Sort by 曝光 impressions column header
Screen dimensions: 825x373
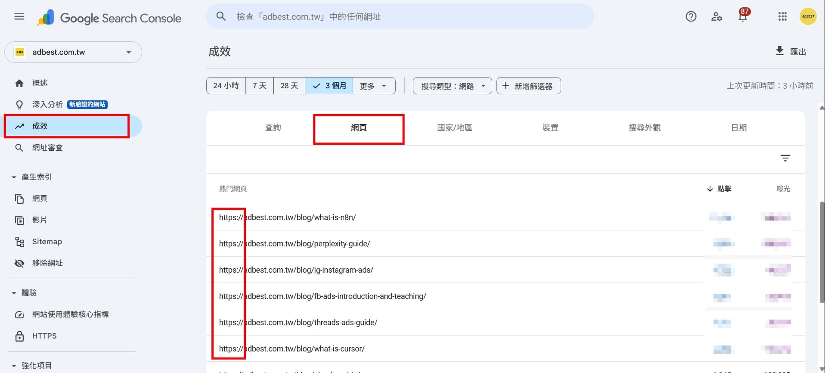[783, 189]
